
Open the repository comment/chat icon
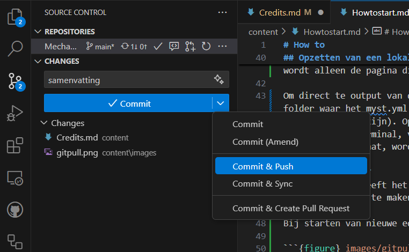point(174,47)
